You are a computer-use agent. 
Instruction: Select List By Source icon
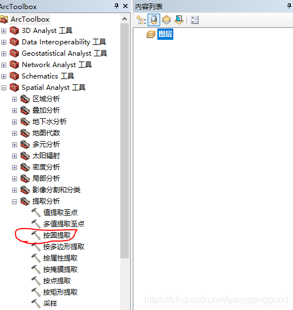click(154, 20)
